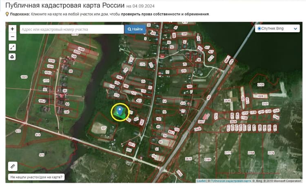Open the Спутник Bing layer selector

tap(277, 28)
